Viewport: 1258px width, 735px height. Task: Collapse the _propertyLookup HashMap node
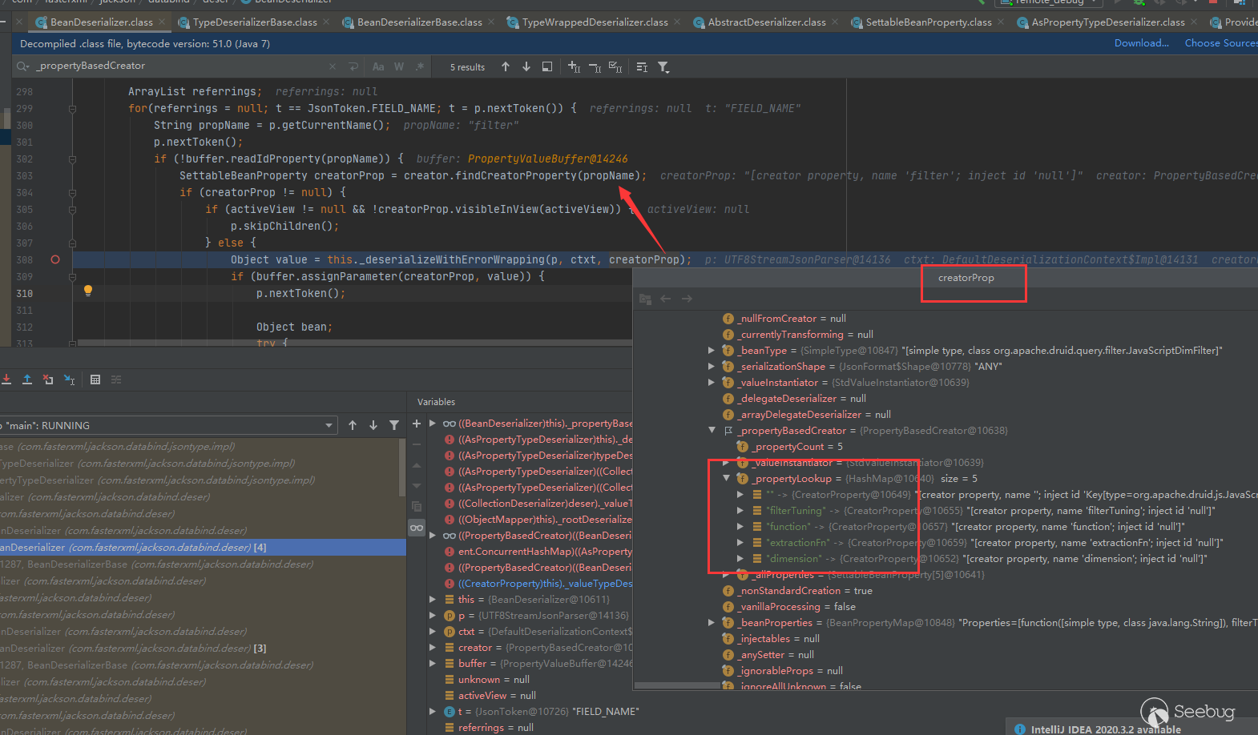(x=727, y=479)
